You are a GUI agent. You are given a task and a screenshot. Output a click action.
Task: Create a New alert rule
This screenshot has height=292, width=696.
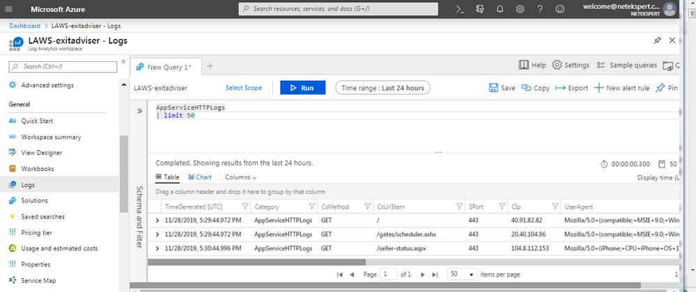[621, 88]
